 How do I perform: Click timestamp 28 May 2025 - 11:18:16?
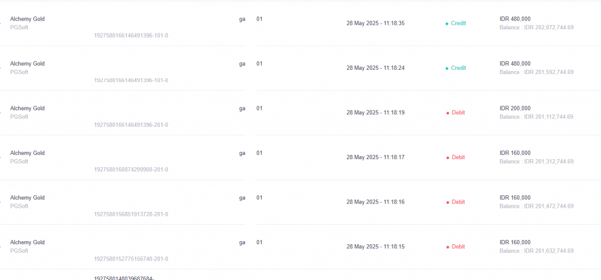pos(376,202)
